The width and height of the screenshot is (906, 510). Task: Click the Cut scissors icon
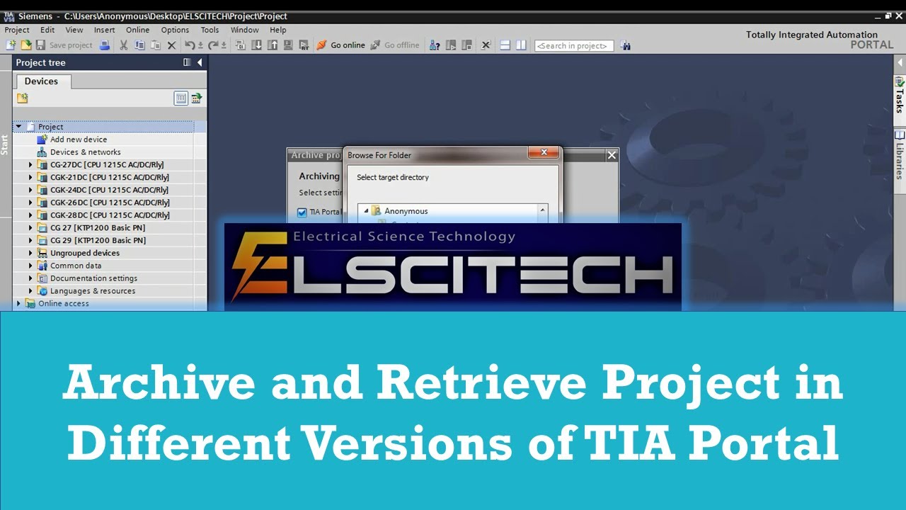pyautogui.click(x=123, y=45)
